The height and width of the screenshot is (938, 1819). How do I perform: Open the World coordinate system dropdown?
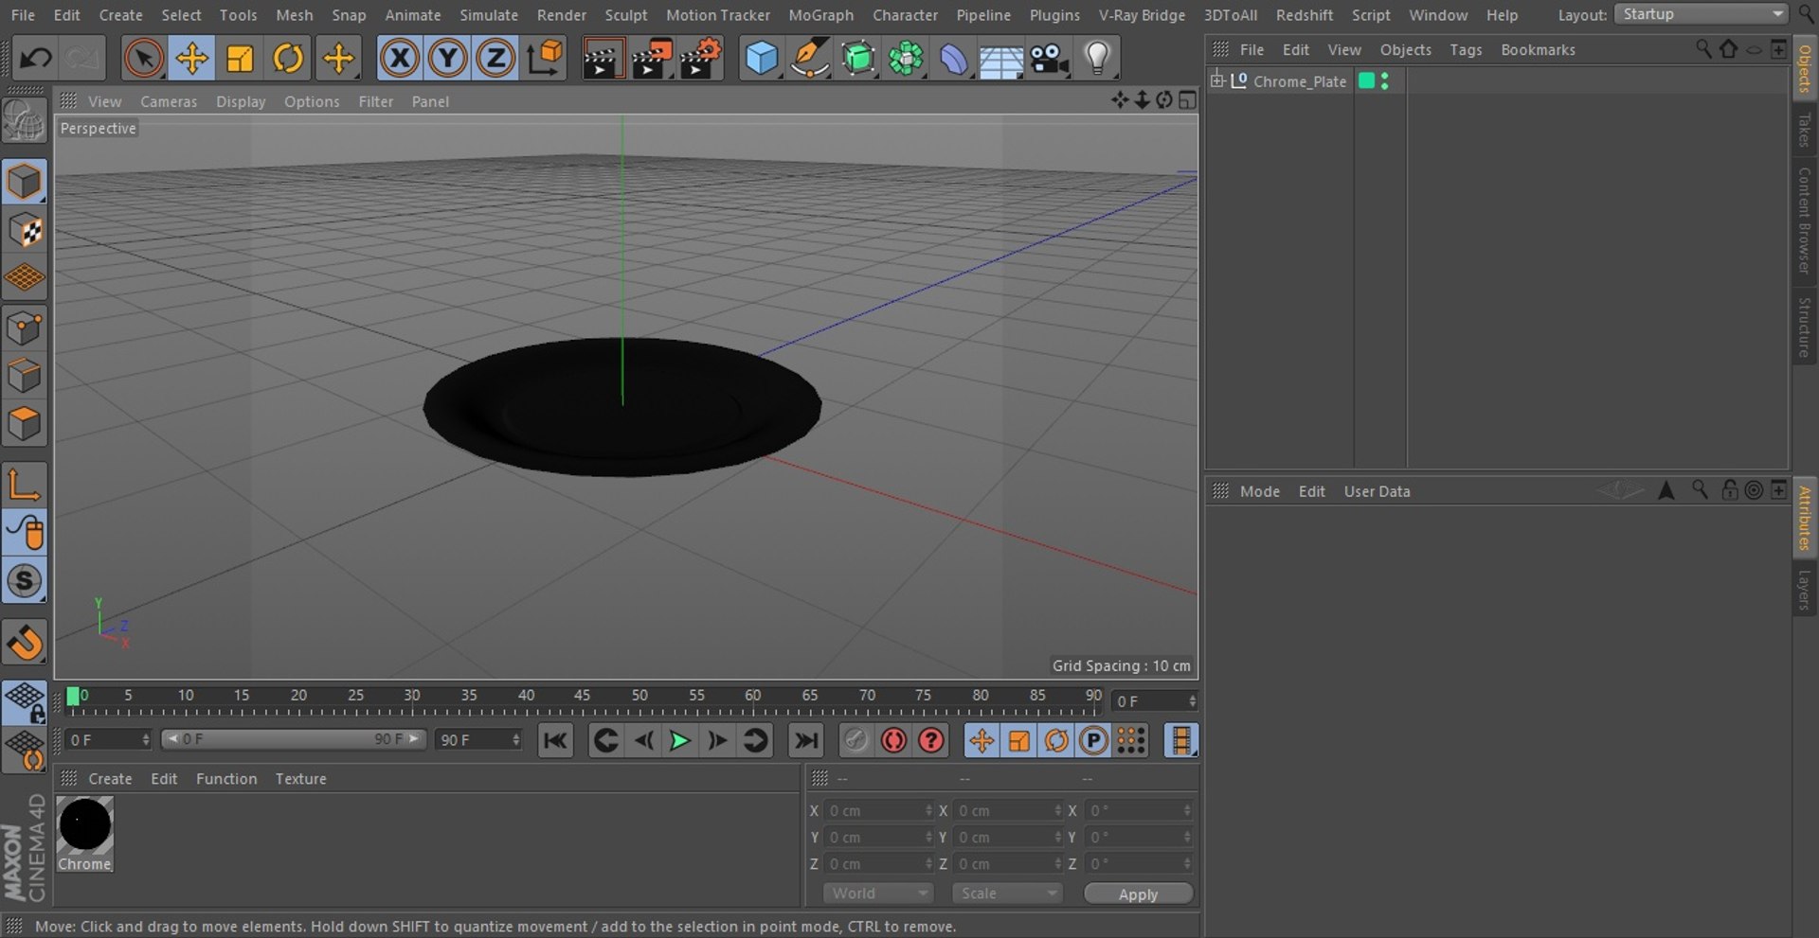point(877,894)
